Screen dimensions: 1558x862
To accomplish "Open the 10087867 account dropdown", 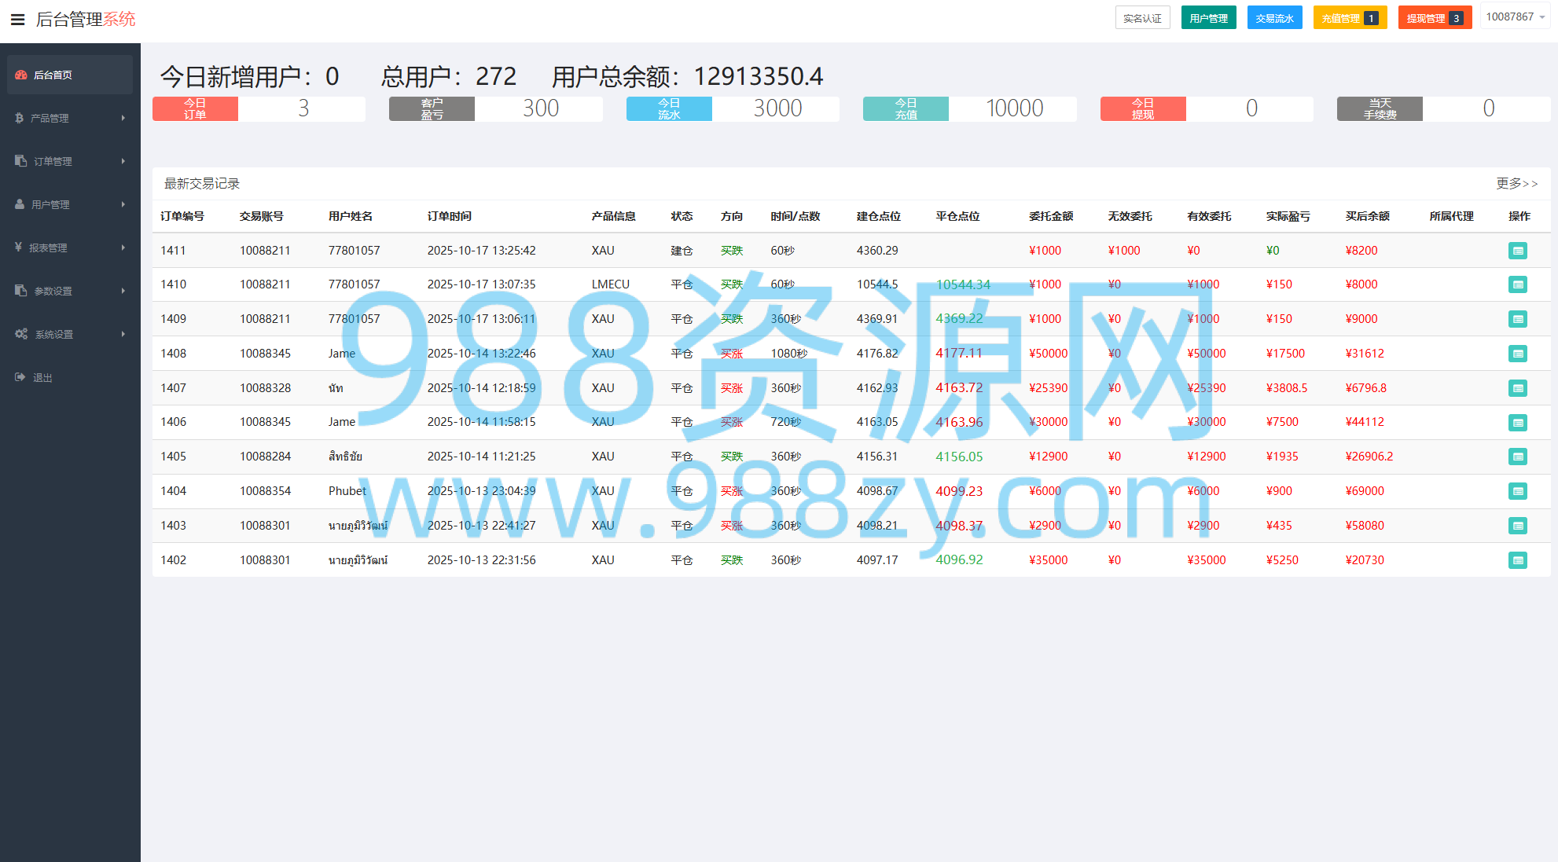I will [x=1515, y=17].
